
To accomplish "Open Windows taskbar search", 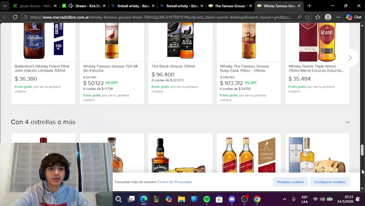I will click(x=119, y=199).
